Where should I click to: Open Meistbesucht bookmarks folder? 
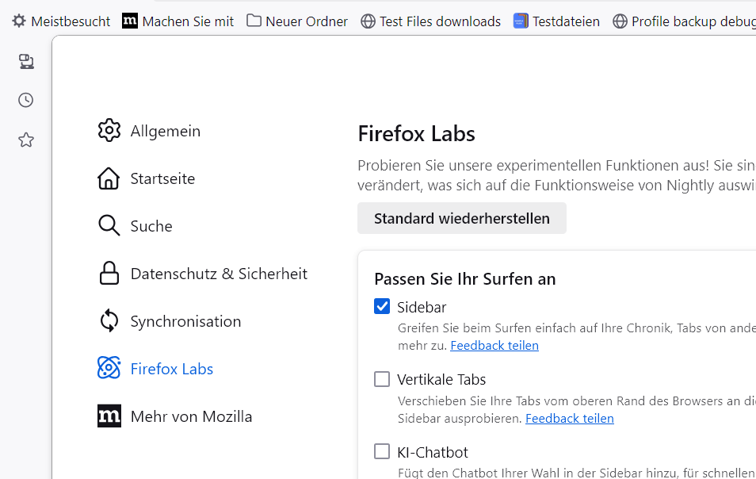61,21
